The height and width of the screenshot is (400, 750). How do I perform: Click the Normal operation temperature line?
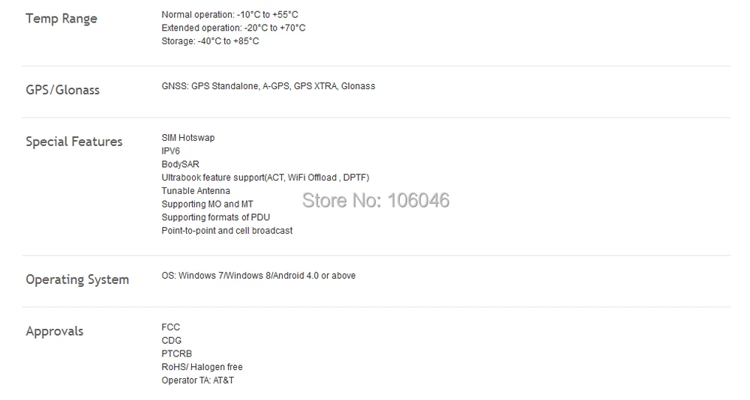pos(229,15)
